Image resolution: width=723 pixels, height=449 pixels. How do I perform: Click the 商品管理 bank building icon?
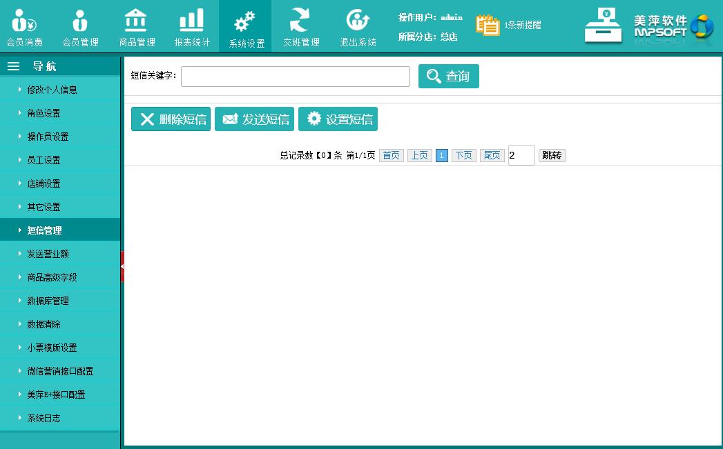coord(136,21)
